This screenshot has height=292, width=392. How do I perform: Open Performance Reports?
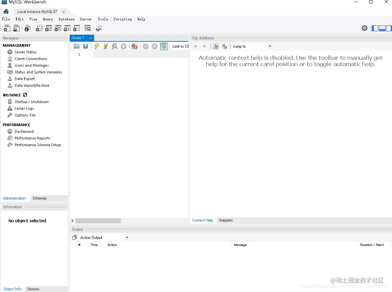coord(32,138)
